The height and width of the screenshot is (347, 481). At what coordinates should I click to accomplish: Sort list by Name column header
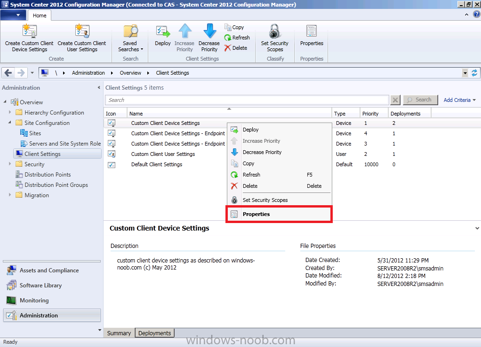point(230,113)
